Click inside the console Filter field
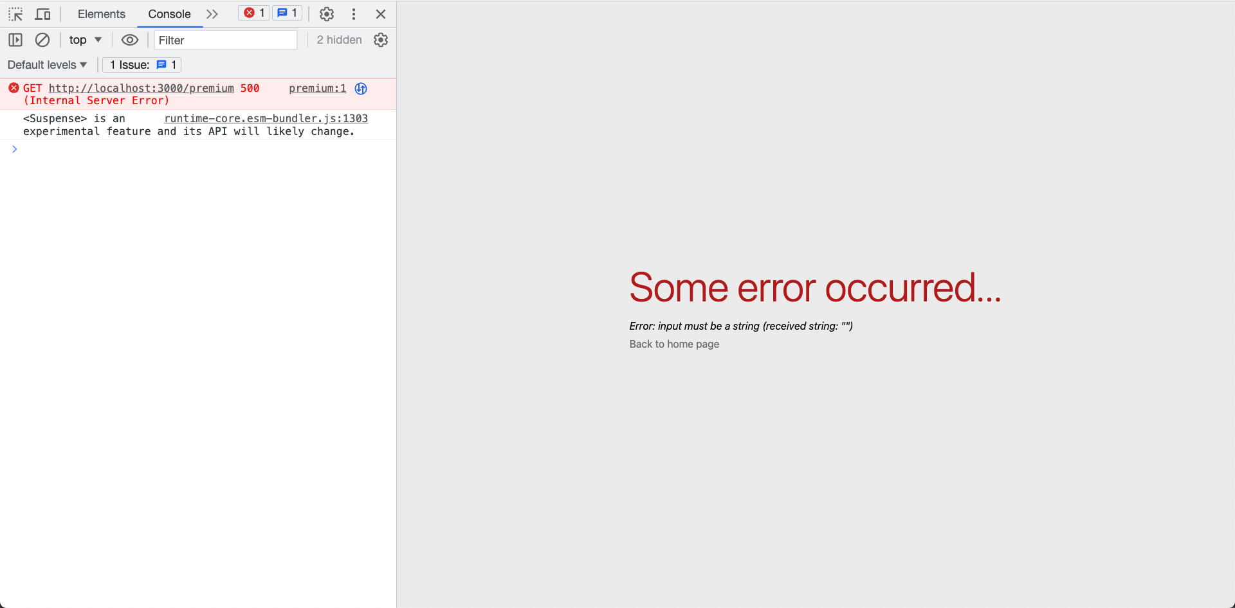Screen dimensions: 1235x608 pos(225,40)
